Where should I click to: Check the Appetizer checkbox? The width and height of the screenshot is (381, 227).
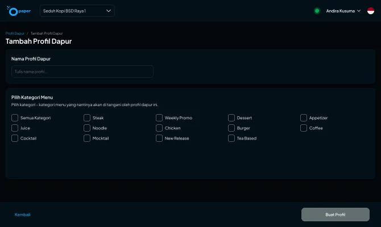pos(304,118)
